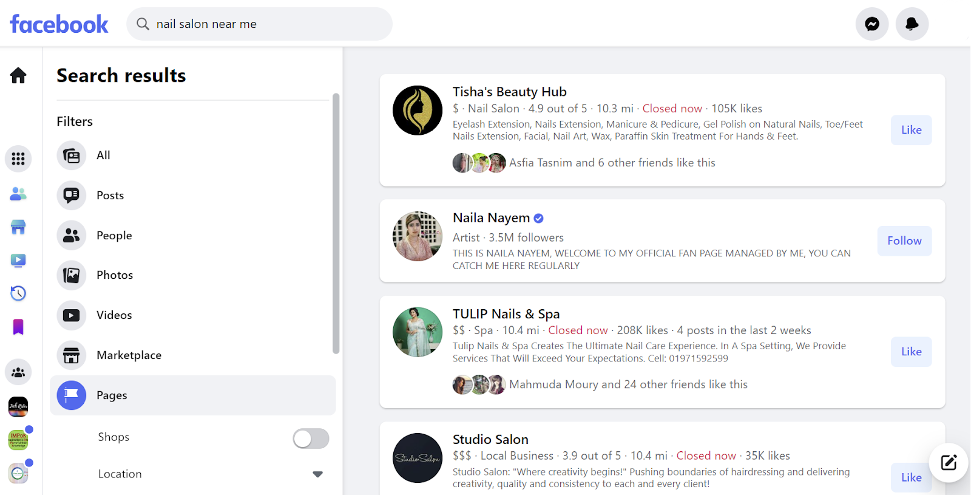971x495 pixels.
Task: Select the Videos filter label
Action: 114,315
